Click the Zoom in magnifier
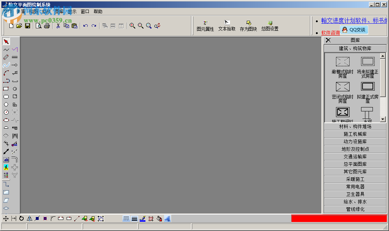Image resolution: width=389 pixels, height=231 pixels. pyautogui.click(x=133, y=26)
